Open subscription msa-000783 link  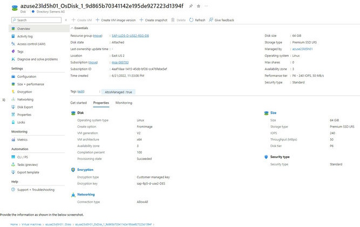[x=120, y=62]
